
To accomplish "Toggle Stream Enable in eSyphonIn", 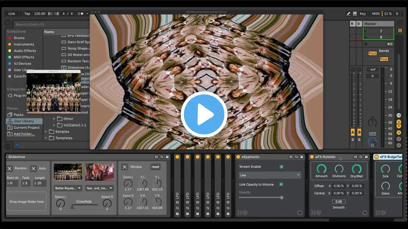I will coord(281,167).
